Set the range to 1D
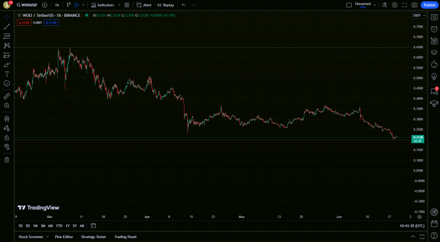This screenshot has height=242, width=440. pos(21,226)
